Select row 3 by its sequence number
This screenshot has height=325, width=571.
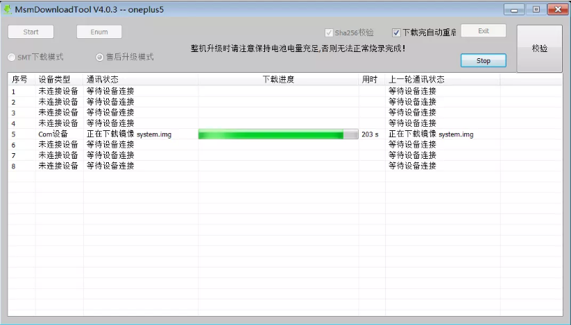click(13, 113)
